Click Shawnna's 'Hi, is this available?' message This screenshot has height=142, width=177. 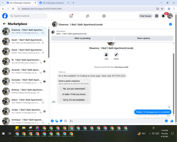[x=92, y=76]
